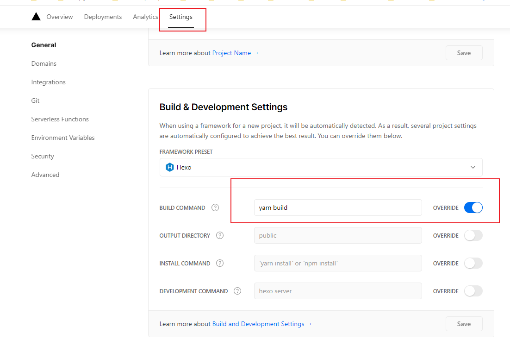Open Install Command help question icon
This screenshot has height=340, width=510.
coord(220,263)
